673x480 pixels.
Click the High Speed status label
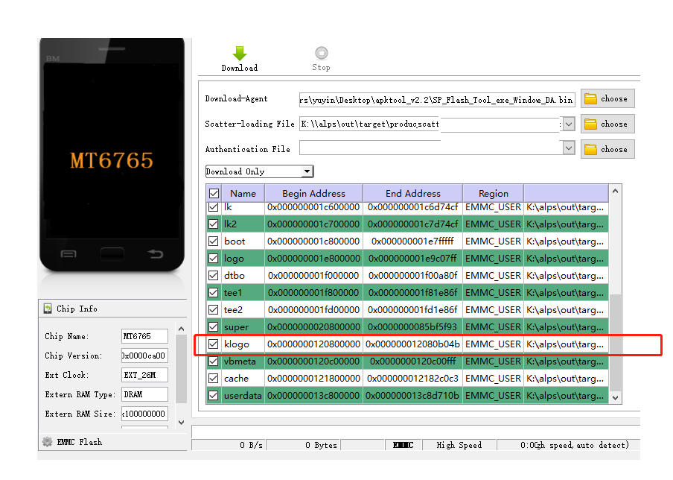tap(459, 445)
